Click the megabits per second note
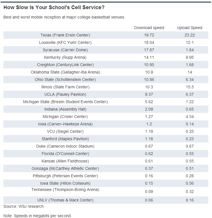This screenshot has height=218, width=212. [37, 216]
